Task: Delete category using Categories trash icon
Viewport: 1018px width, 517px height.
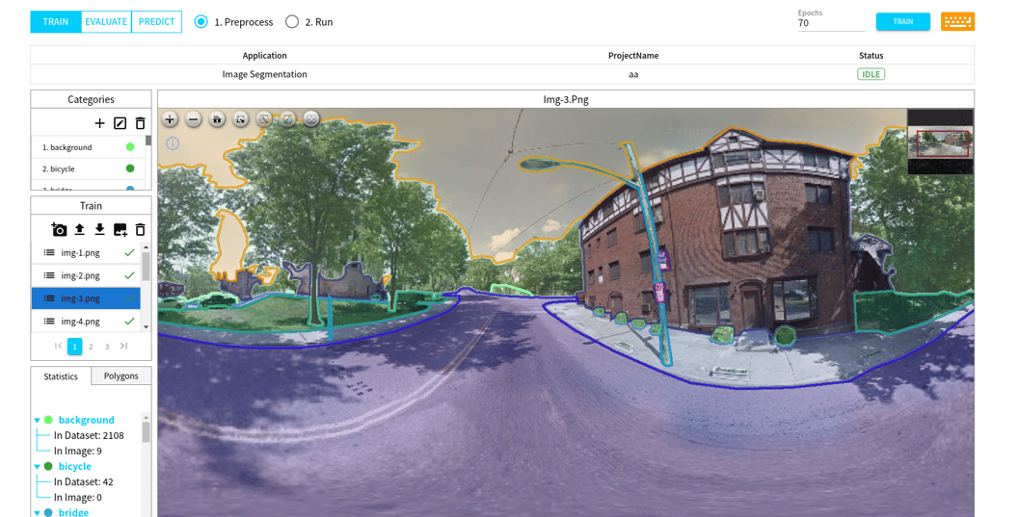Action: 140,123
